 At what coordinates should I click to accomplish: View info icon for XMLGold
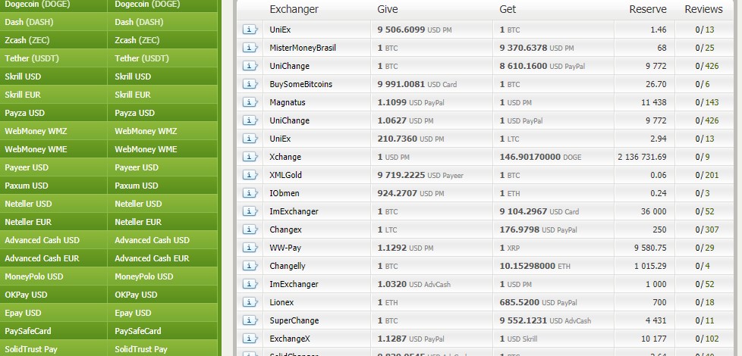250,175
